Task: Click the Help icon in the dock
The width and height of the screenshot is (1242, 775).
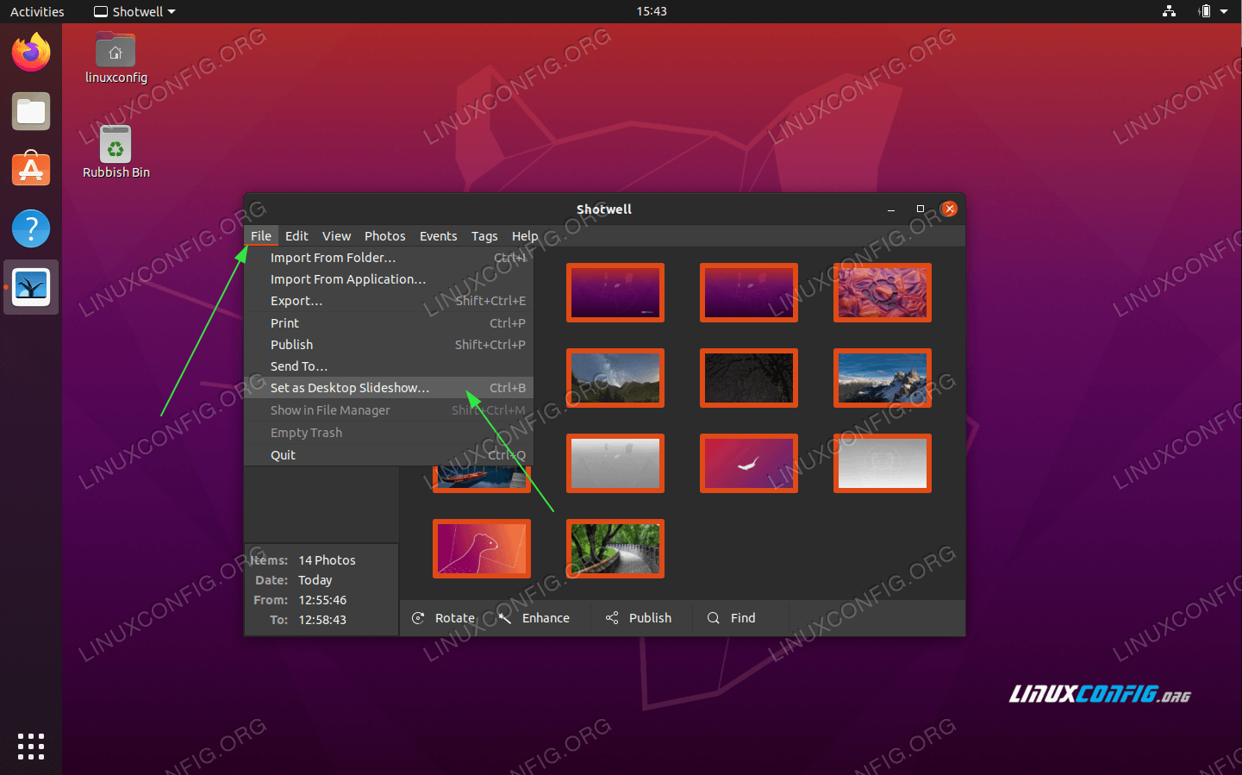Action: pyautogui.click(x=30, y=228)
